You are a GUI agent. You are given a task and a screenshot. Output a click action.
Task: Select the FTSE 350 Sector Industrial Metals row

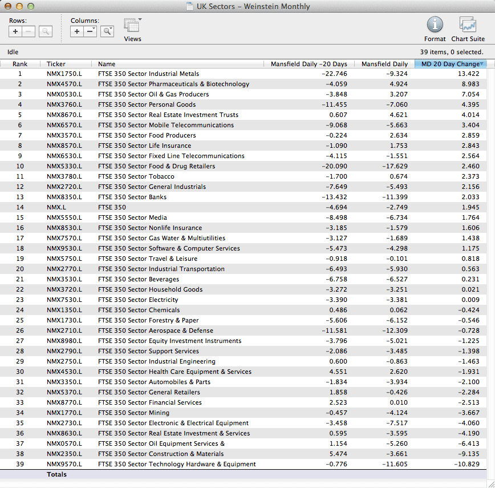pyautogui.click(x=148, y=74)
